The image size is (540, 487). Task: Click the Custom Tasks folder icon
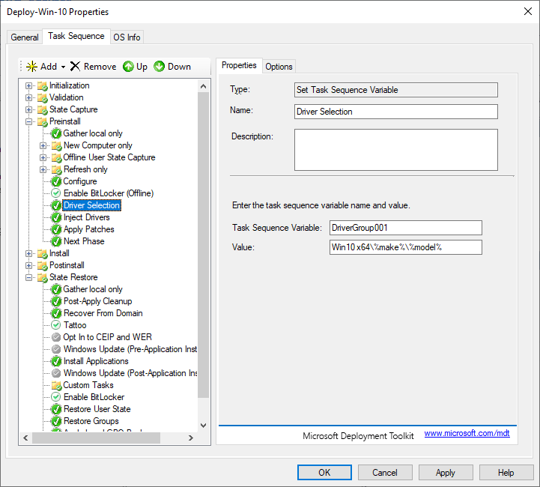[56, 385]
